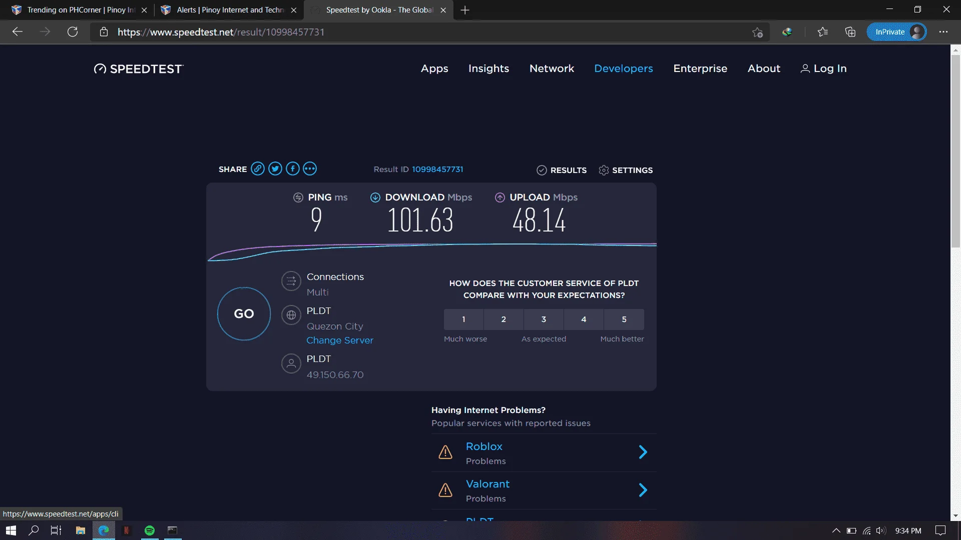Open the Roblox problems link
This screenshot has width=961, height=540.
pyautogui.click(x=484, y=446)
